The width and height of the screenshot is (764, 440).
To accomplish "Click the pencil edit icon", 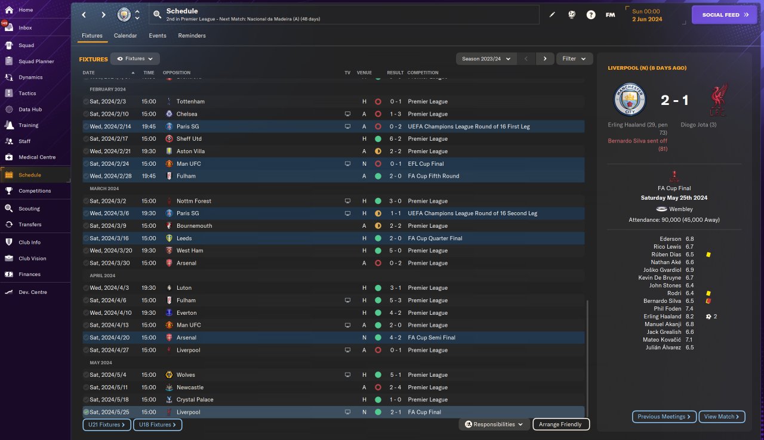I will click(552, 15).
